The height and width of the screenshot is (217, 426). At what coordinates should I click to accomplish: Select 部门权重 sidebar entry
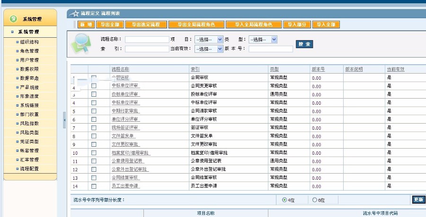29,114
